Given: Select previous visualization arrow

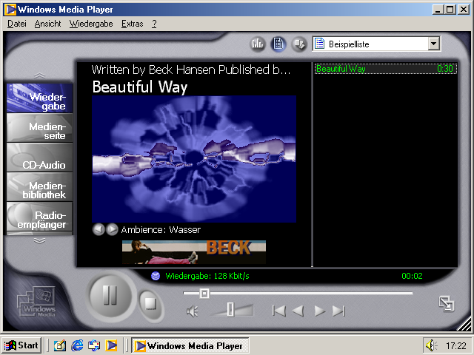Looking at the screenshot, I should tap(99, 229).
